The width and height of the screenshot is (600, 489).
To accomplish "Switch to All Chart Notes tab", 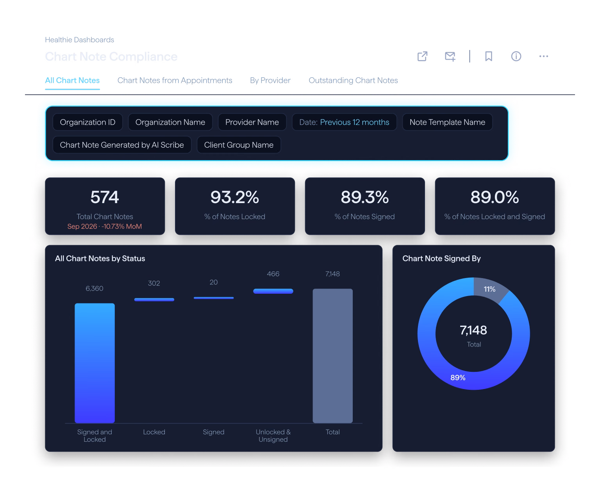I will 72,80.
